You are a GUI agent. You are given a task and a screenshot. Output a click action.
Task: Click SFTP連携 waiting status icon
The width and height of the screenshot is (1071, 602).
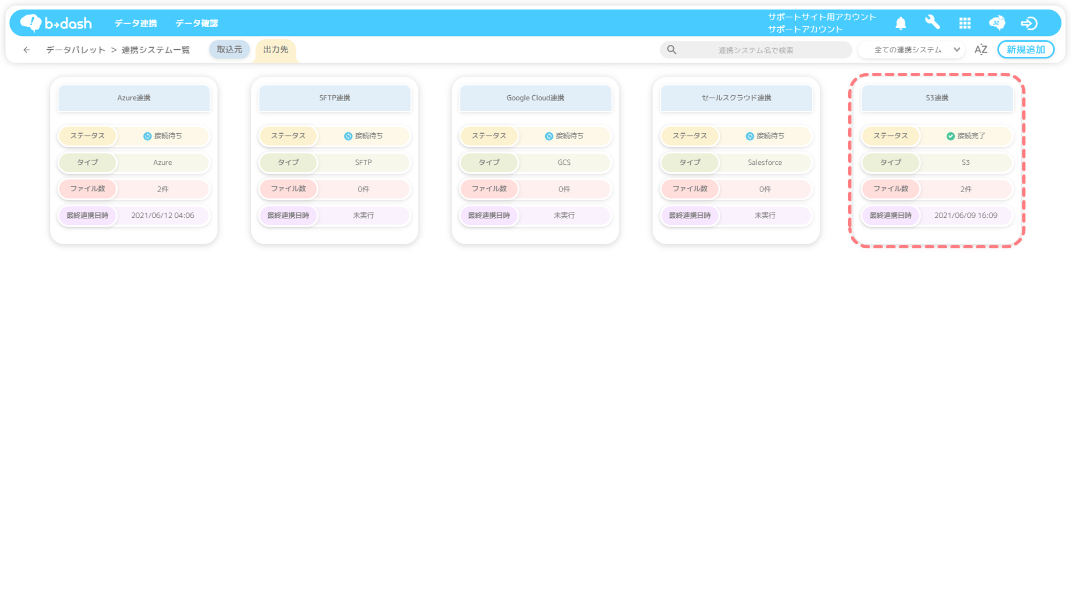pos(348,136)
